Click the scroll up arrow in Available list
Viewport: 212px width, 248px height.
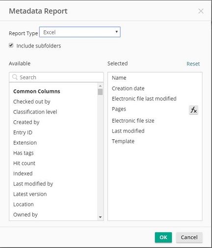tap(100, 86)
